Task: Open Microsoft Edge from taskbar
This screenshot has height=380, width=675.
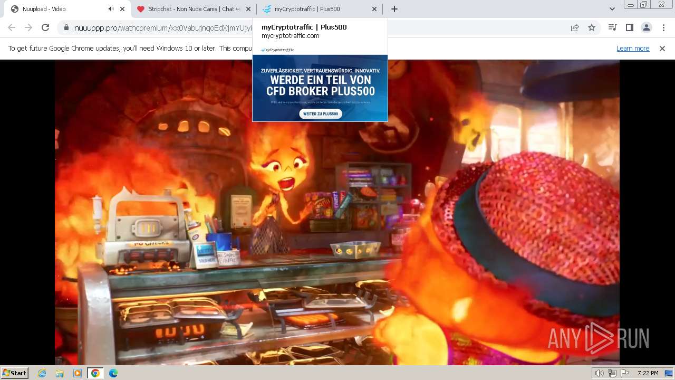Action: (x=113, y=373)
